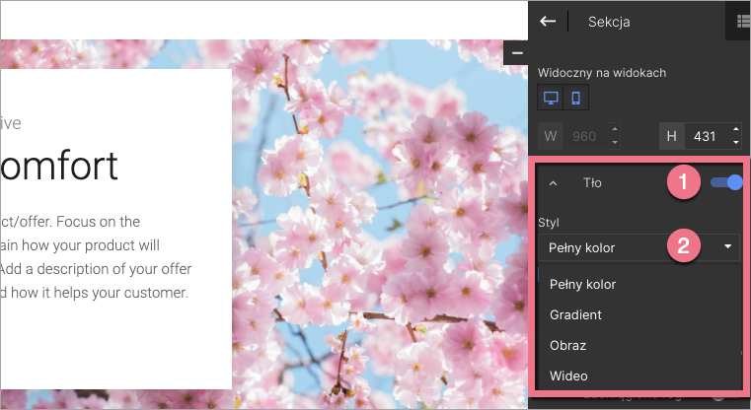Image resolution: width=751 pixels, height=410 pixels.
Task: Toggle mobile view visibility icon
Action: (575, 99)
